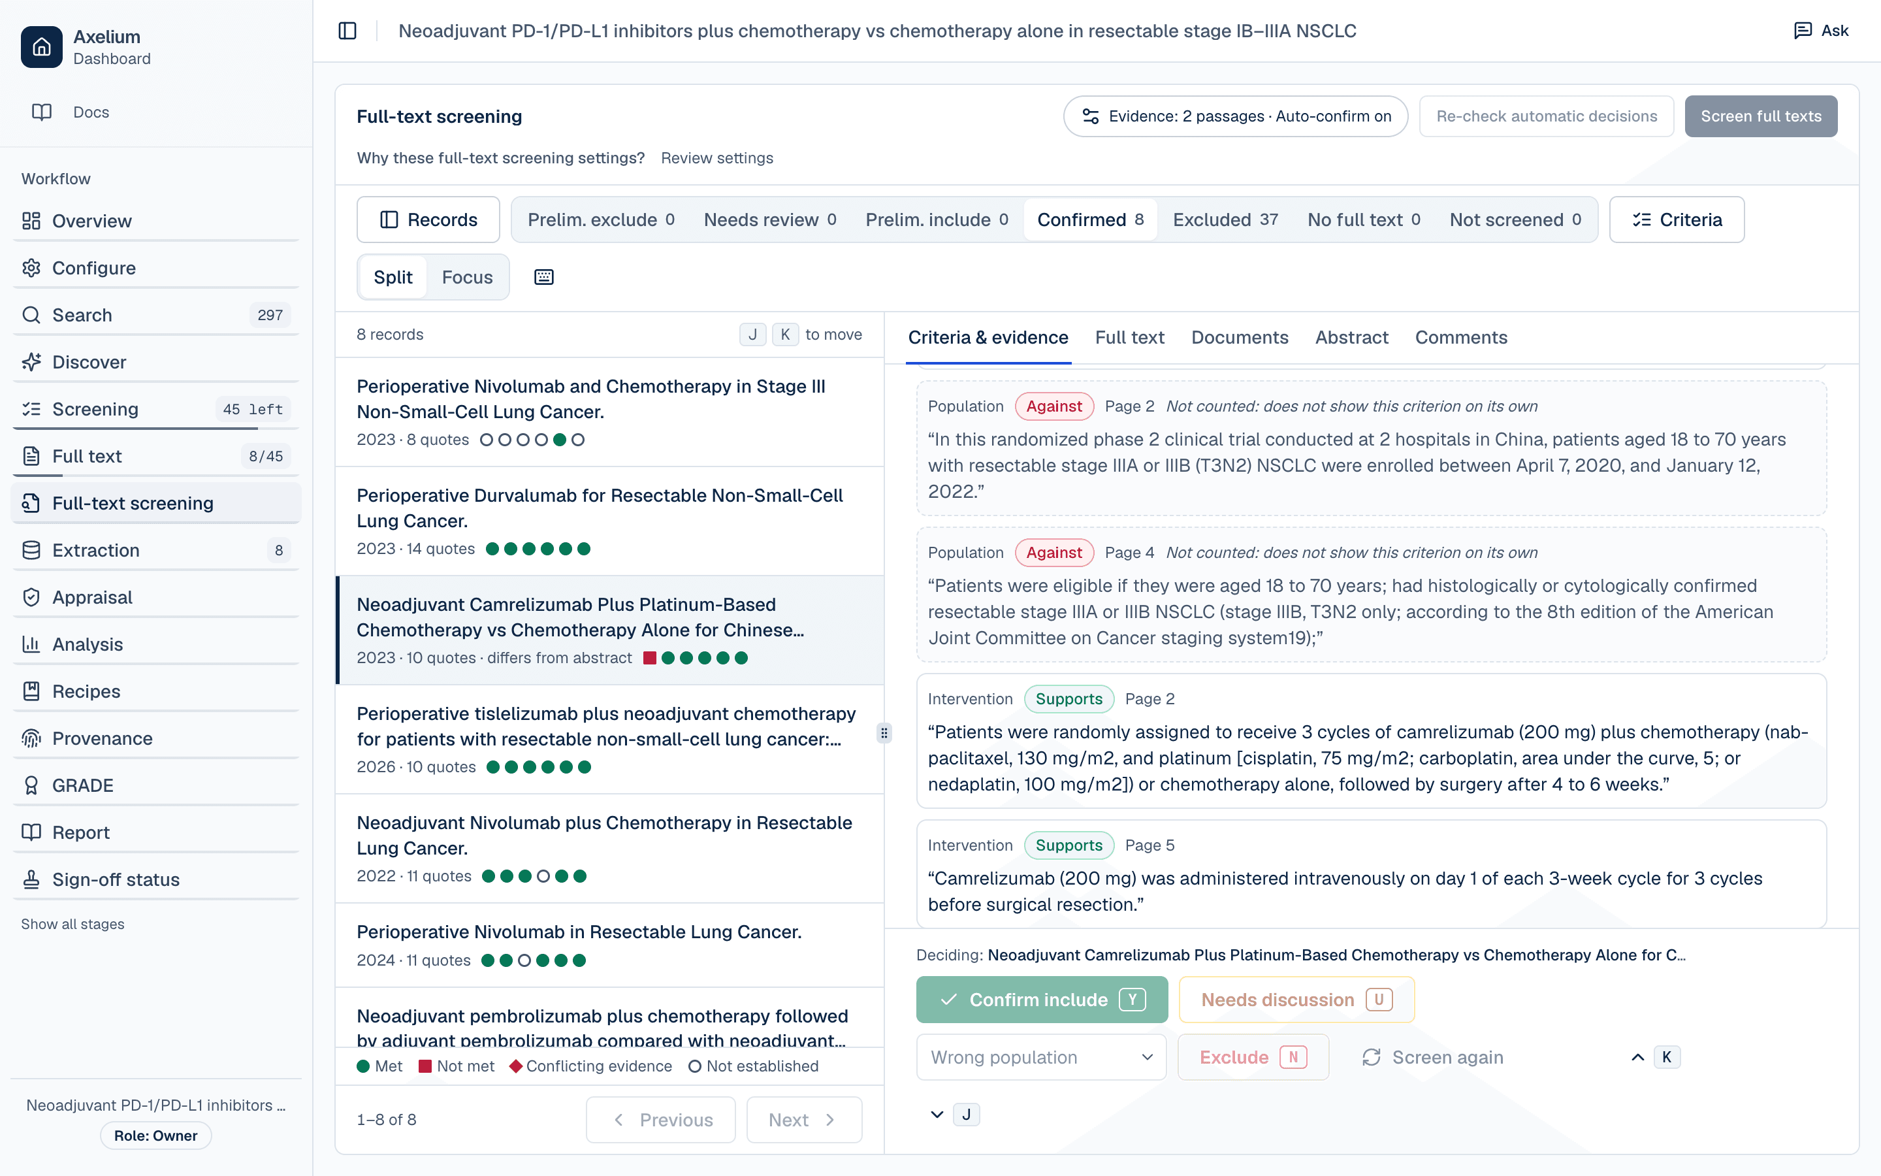
Task: Click the Records panel icon
Action: point(389,220)
